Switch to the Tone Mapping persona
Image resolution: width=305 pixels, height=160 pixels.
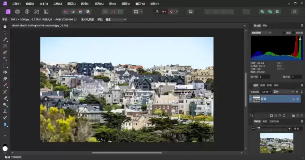37,12
